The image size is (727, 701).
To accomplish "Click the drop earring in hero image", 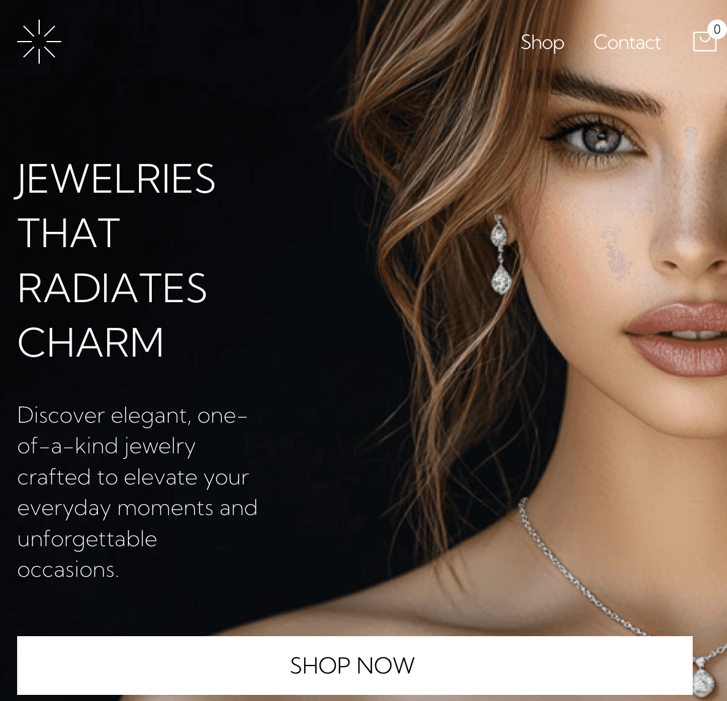I will click(x=501, y=255).
